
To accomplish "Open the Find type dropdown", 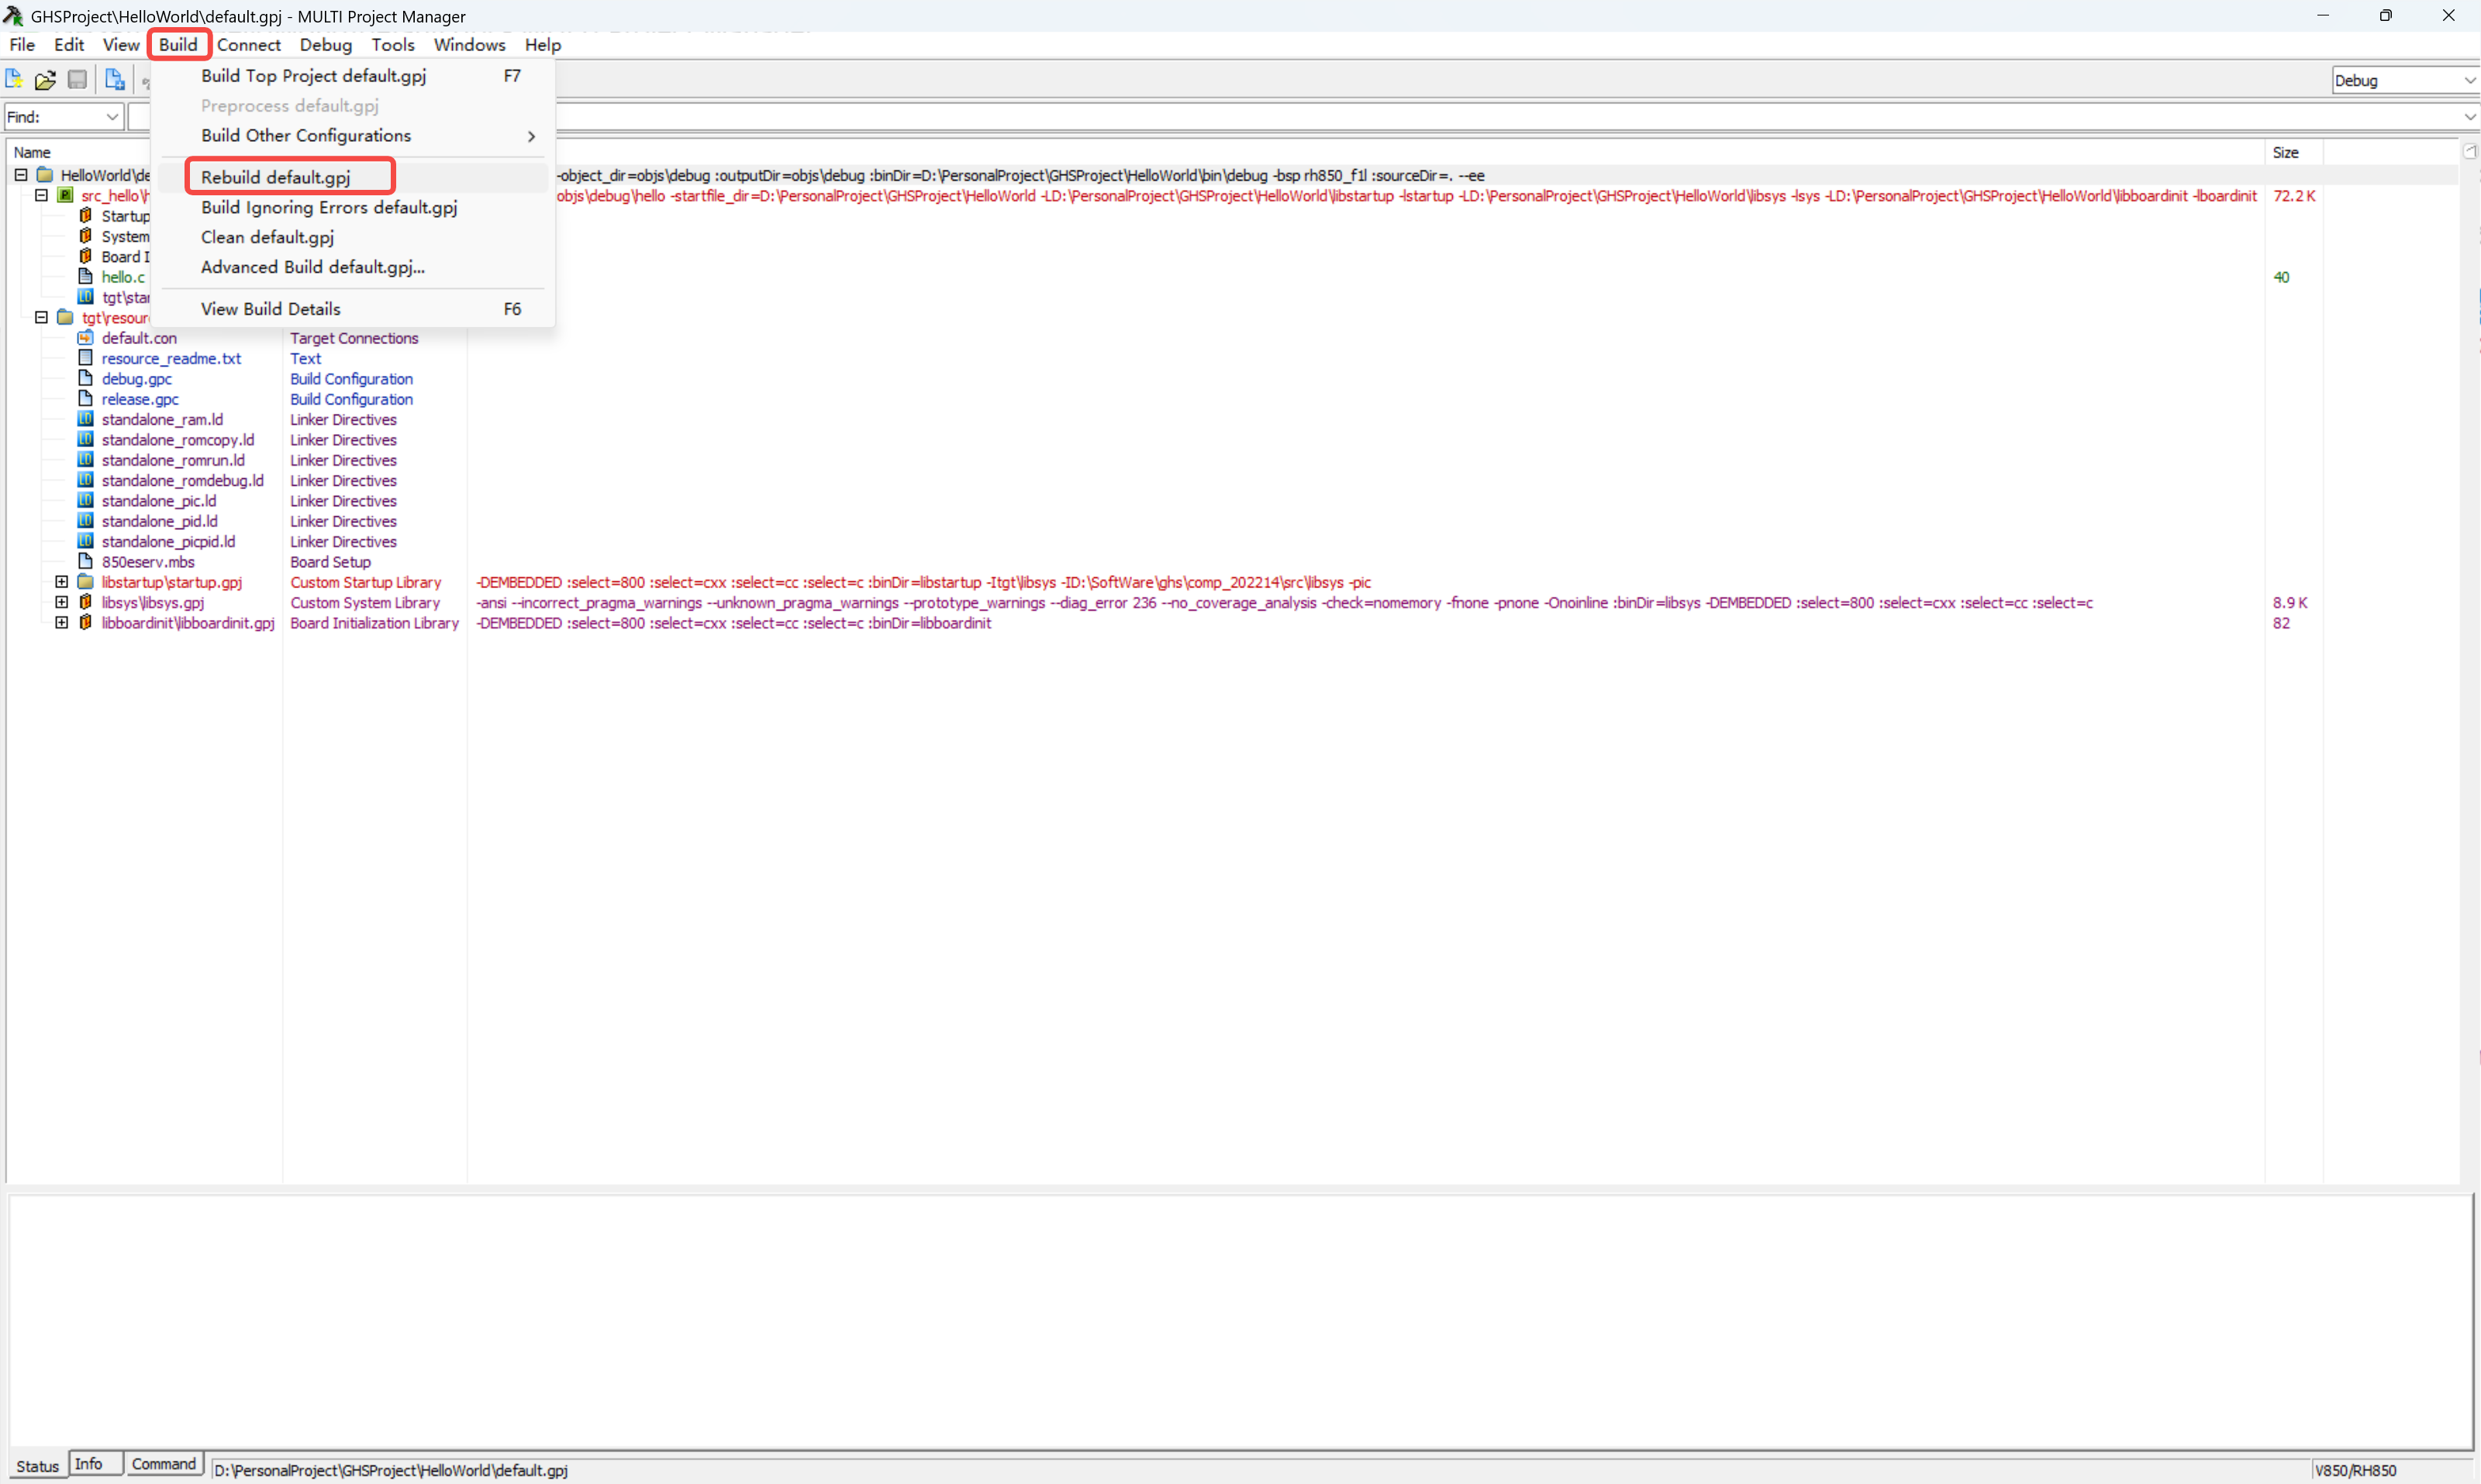I will pyautogui.click(x=112, y=117).
